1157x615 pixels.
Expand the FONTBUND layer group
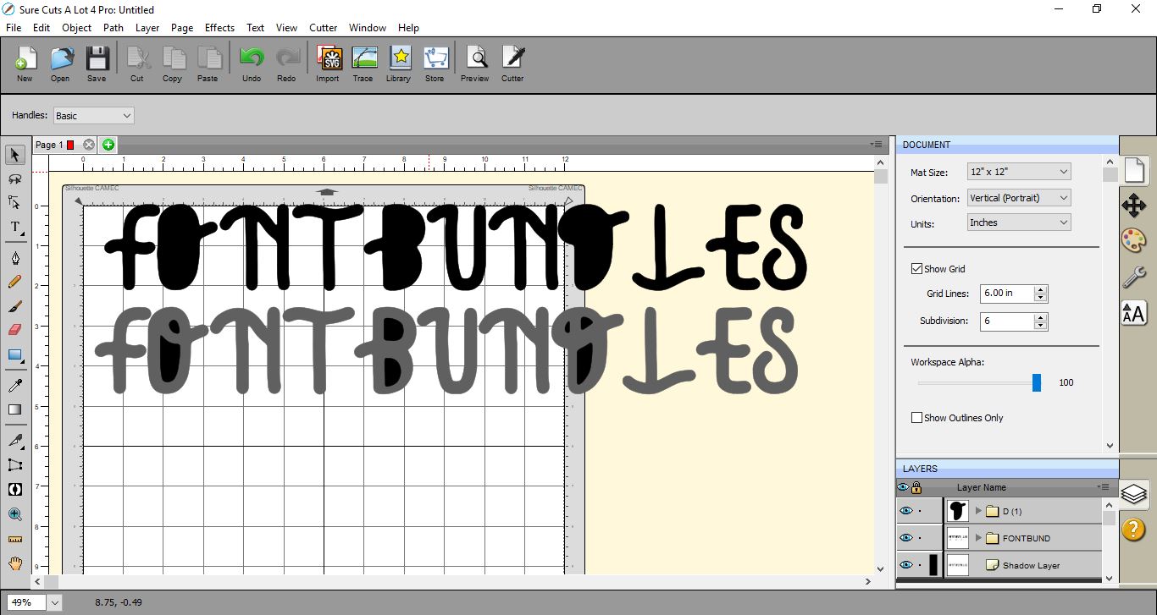978,538
